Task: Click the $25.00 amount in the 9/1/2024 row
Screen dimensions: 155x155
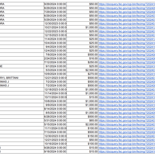Action: [x=82, y=66]
